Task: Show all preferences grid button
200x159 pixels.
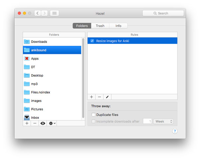Action: pos(54,13)
